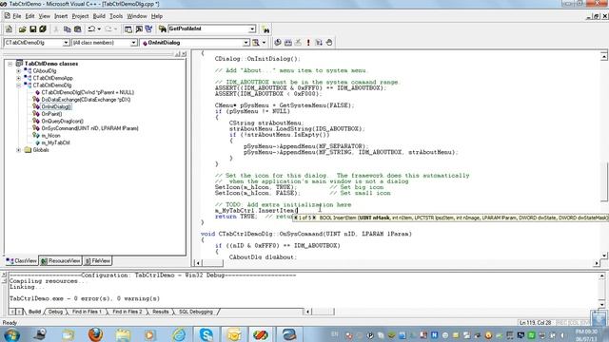Click the Copy toolbar icon
Image resolution: width=609 pixels, height=342 pixels.
tap(67, 29)
